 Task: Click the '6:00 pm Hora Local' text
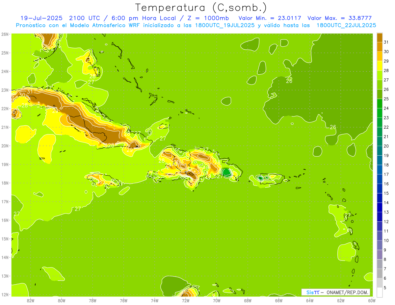pos(142,18)
